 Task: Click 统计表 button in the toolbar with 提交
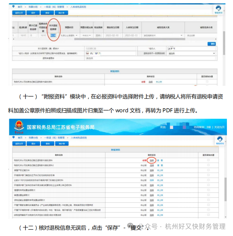click(x=62, y=144)
